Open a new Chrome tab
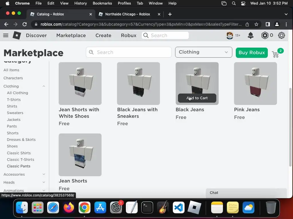293x219 pixels. click(170, 14)
